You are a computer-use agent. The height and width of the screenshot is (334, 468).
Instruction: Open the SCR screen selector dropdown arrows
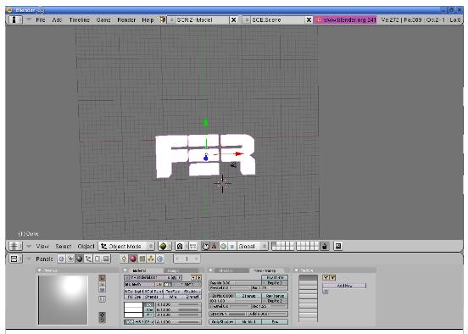pos(171,19)
